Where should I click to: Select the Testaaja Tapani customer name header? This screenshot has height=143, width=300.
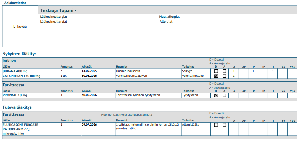point(58,10)
